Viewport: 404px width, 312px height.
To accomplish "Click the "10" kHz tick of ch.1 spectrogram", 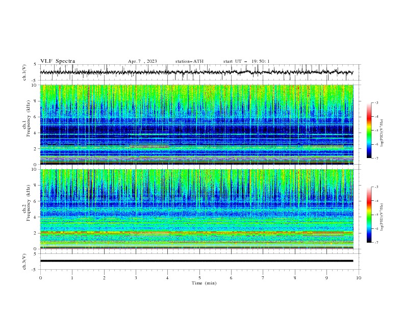I will click(35, 85).
